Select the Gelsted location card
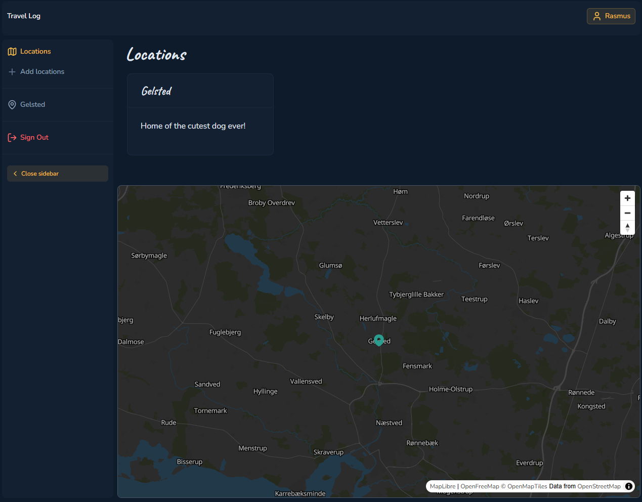This screenshot has width=642, height=502. (x=200, y=114)
